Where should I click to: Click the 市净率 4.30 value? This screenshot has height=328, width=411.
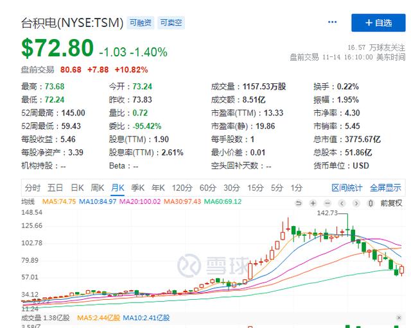pos(353,113)
